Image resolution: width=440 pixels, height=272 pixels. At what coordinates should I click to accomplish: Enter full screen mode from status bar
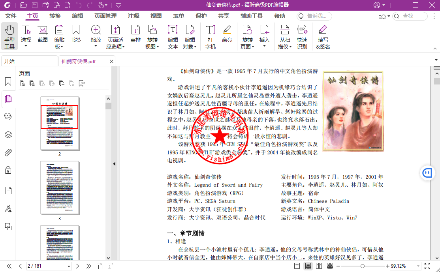coord(427,266)
